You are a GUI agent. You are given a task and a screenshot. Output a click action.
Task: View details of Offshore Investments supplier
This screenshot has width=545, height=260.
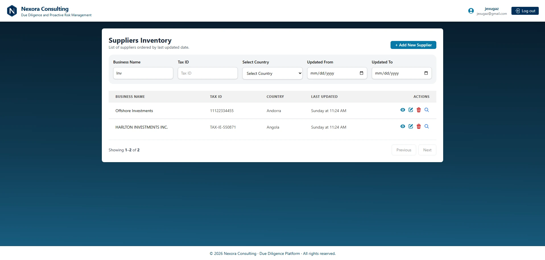402,110
